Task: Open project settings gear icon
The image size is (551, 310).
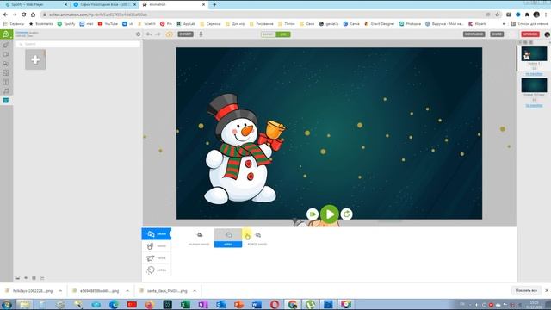Action: [138, 34]
